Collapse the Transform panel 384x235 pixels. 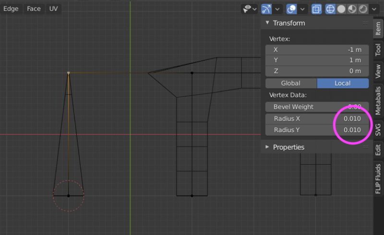[x=267, y=22]
